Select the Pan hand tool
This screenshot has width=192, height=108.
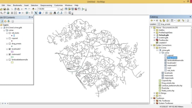[5, 13]
